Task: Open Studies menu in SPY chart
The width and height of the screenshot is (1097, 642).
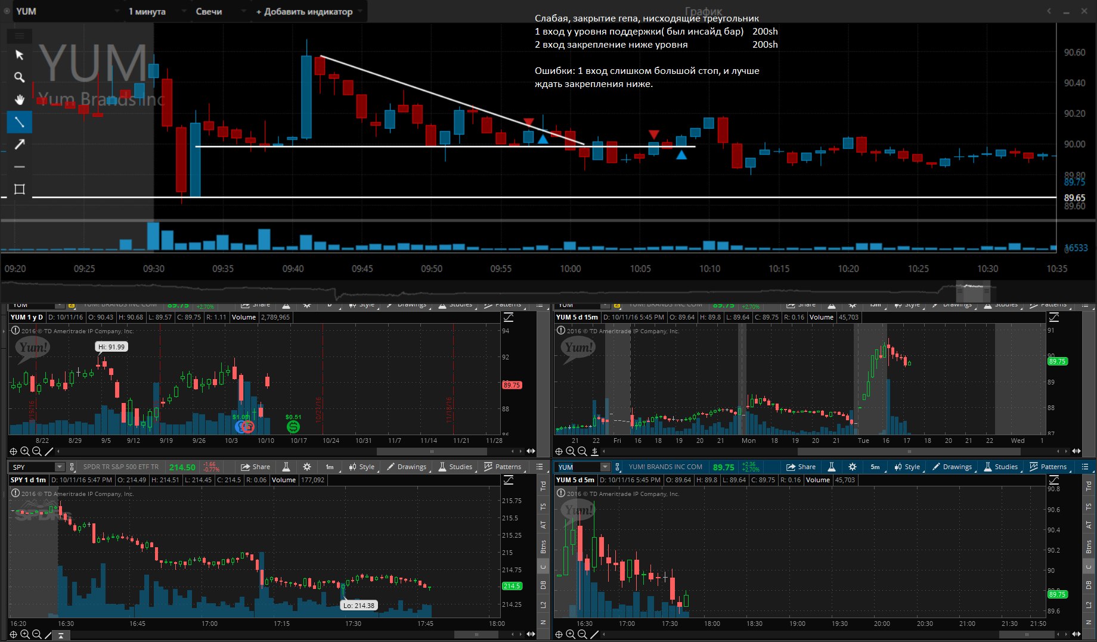Action: pos(455,467)
